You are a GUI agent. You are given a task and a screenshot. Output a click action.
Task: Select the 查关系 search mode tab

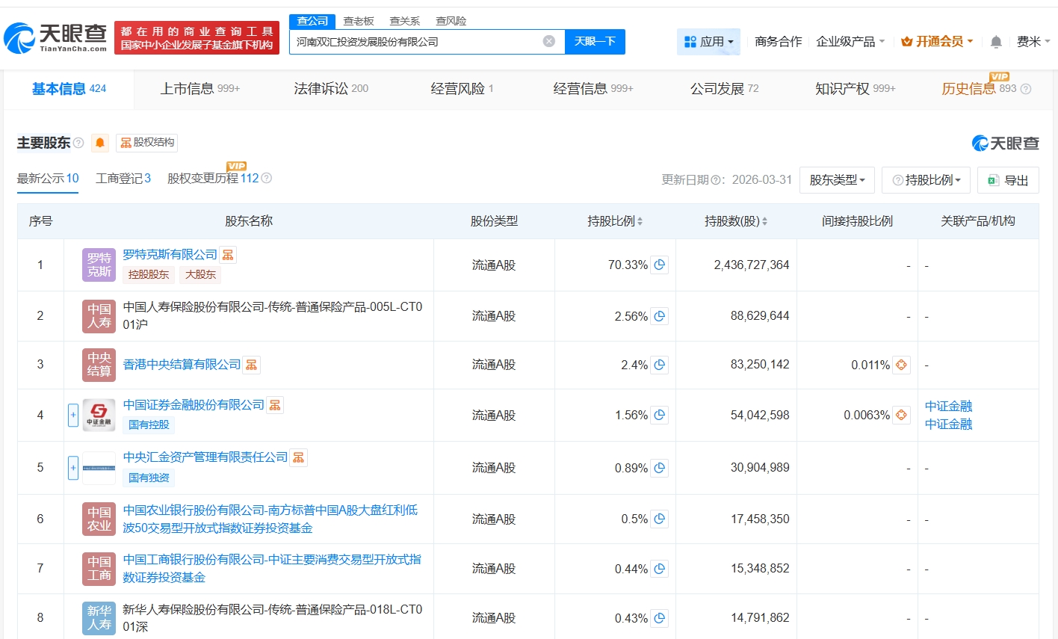point(405,21)
